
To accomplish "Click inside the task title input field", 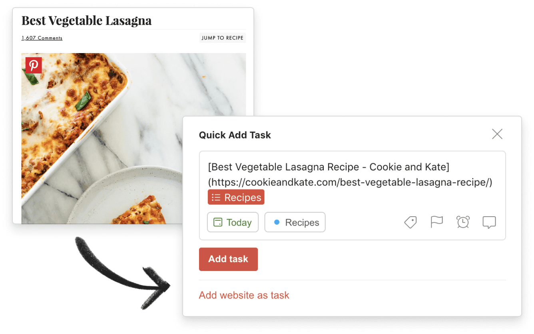I will click(x=320, y=167).
